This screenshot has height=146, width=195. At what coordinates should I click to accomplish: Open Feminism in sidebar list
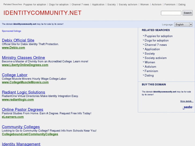(151, 71)
